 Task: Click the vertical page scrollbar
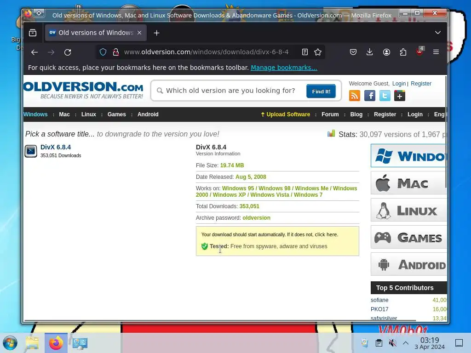point(446,132)
